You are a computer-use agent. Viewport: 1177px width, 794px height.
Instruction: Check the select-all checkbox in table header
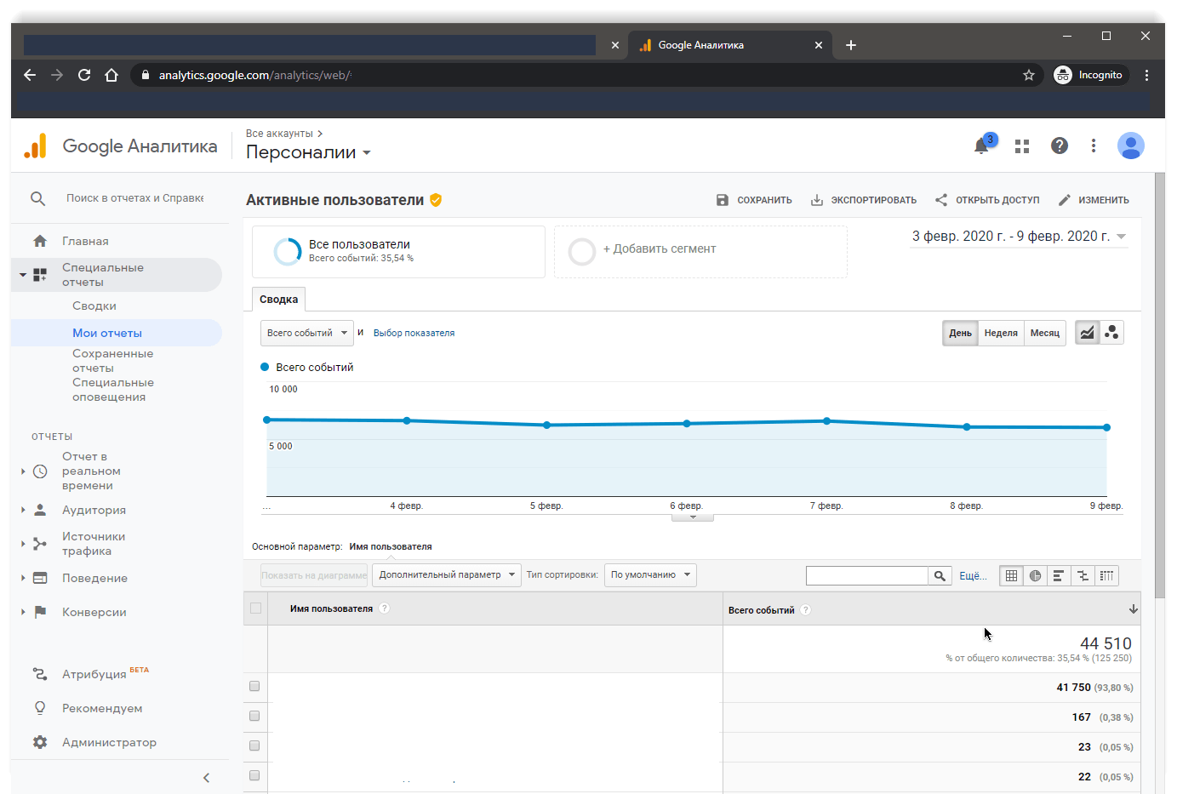255,608
